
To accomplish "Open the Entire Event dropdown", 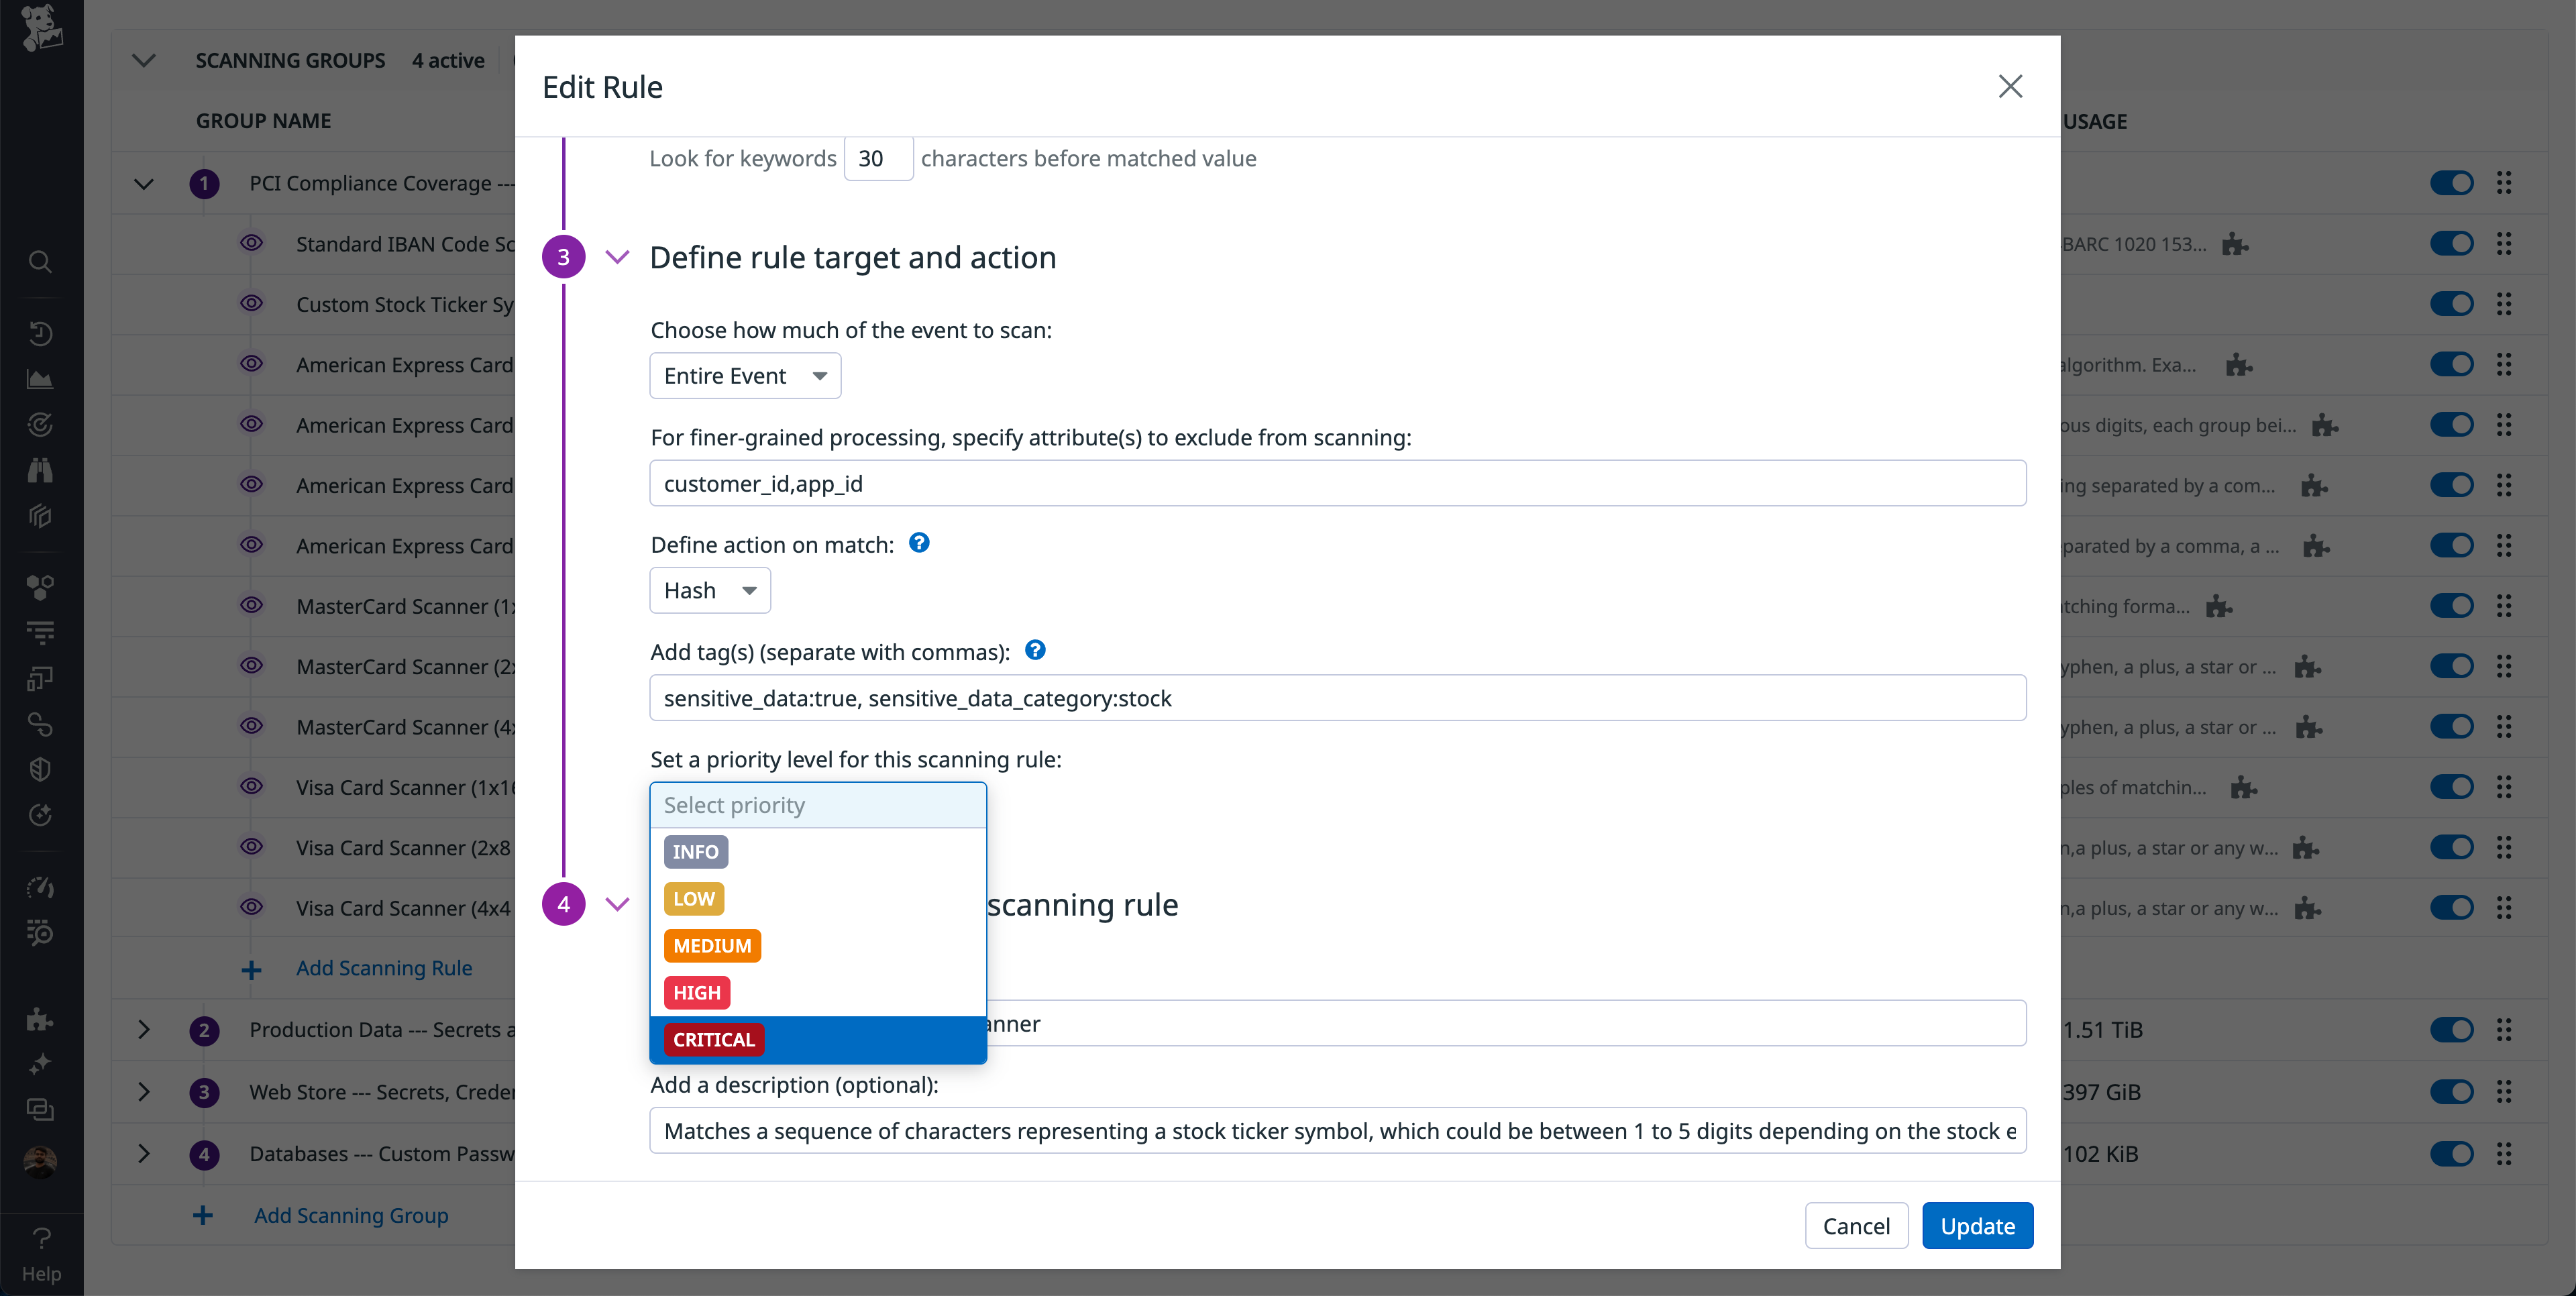I will 744,375.
